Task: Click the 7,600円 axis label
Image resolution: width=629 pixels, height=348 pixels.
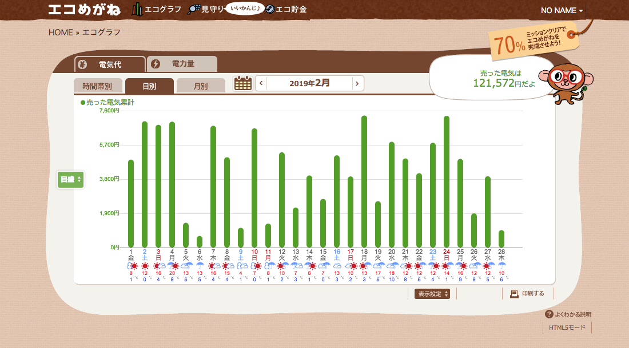Action: 109,111
